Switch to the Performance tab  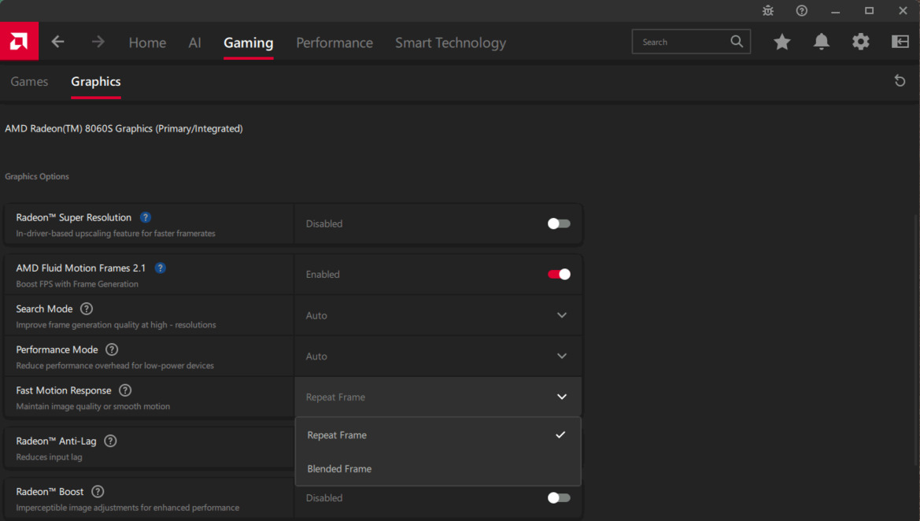point(334,42)
